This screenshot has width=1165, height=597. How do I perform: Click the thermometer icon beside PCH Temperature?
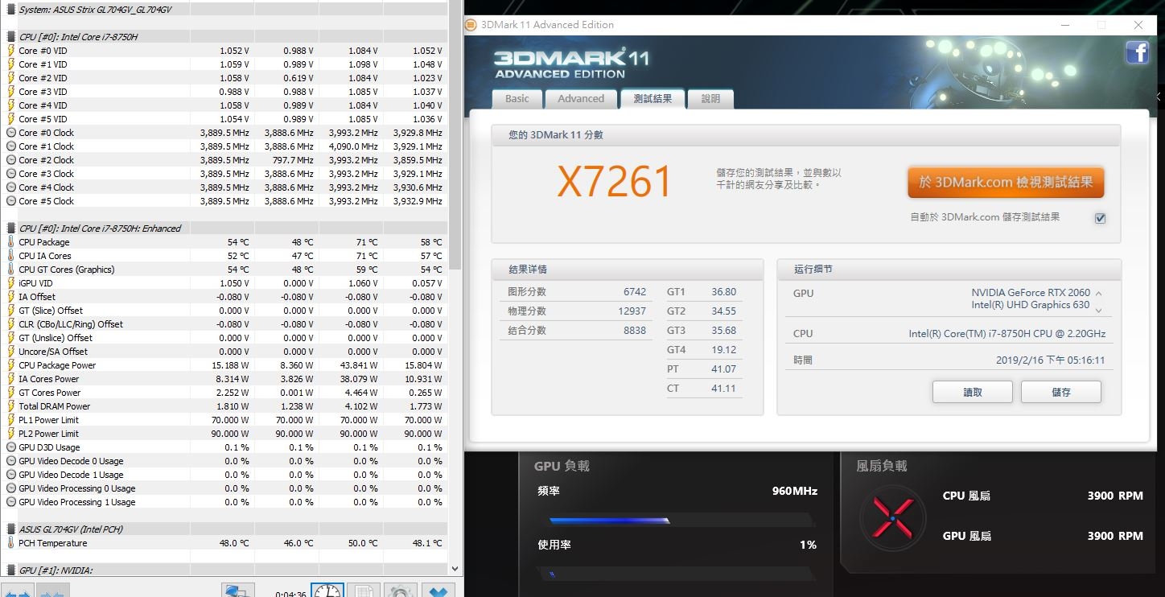point(11,543)
